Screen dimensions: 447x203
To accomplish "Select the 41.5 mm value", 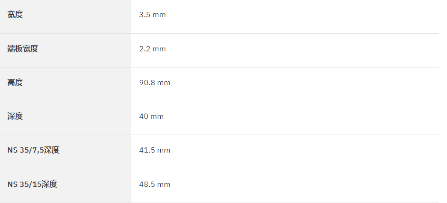I will click(155, 150).
